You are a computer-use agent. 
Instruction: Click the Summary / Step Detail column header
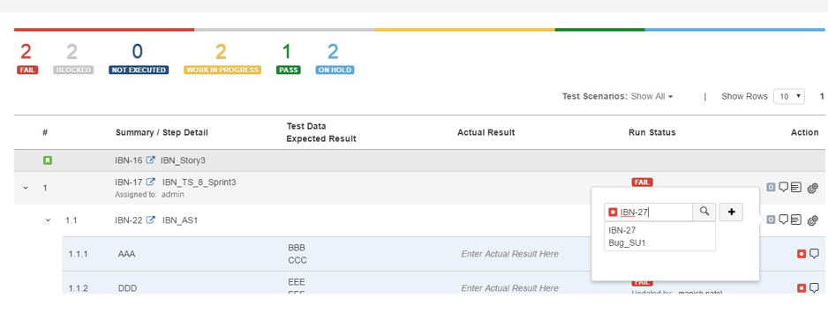click(x=162, y=132)
